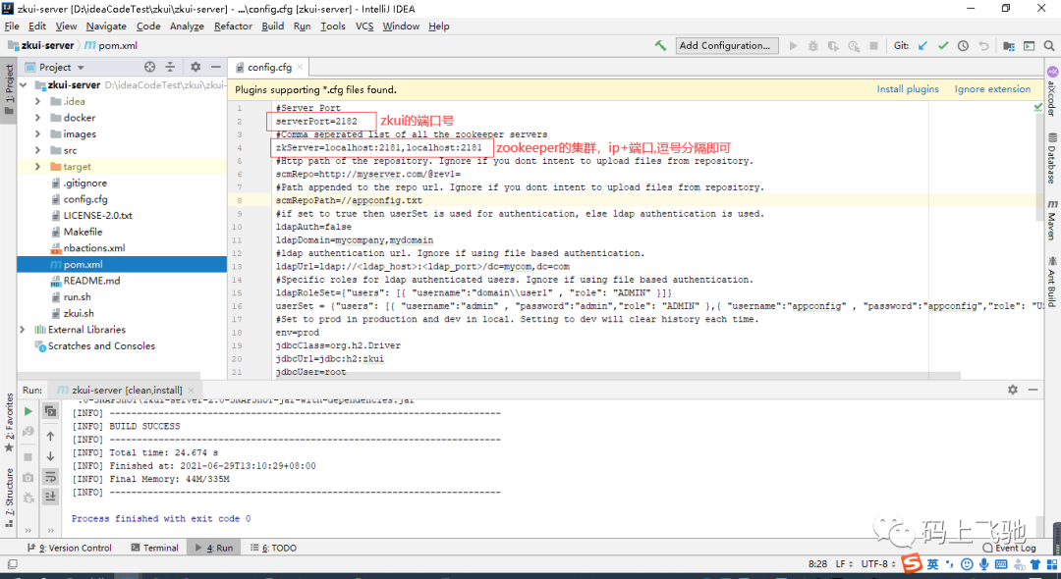Select pom.xml in project tree
The height and width of the screenshot is (579, 1061).
pyautogui.click(x=122, y=264)
